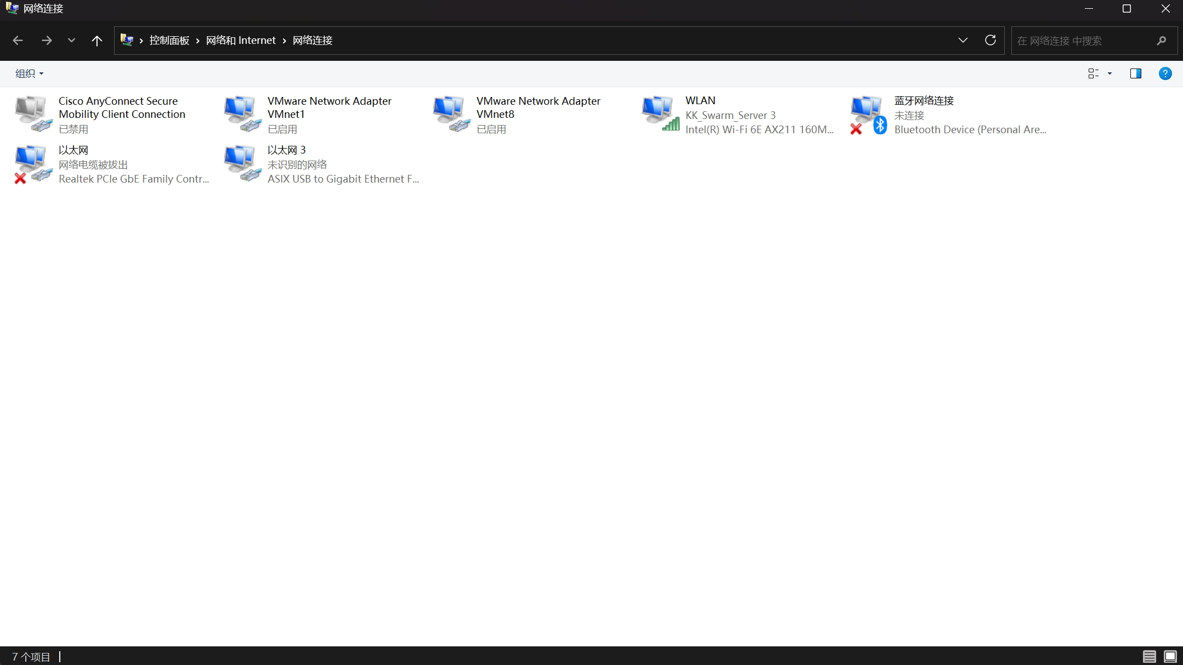The image size is (1183, 665).
Task: Refresh the network connections list
Action: point(990,40)
